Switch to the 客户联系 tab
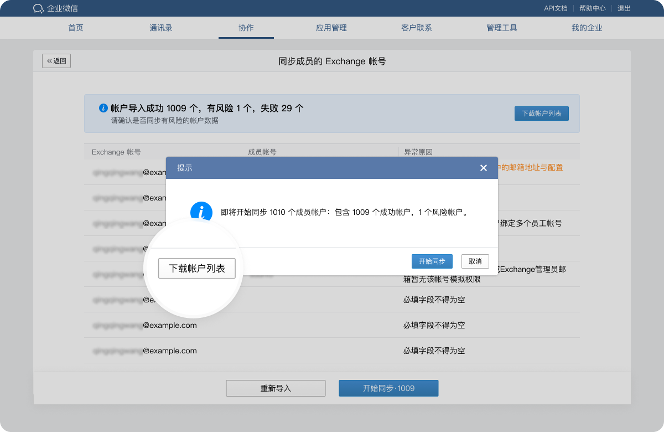Image resolution: width=664 pixels, height=432 pixels. (x=417, y=28)
